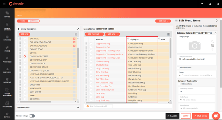Click the drag handle icon beside Edit Menu Items
The height and width of the screenshot is (120, 222).
(177, 21)
